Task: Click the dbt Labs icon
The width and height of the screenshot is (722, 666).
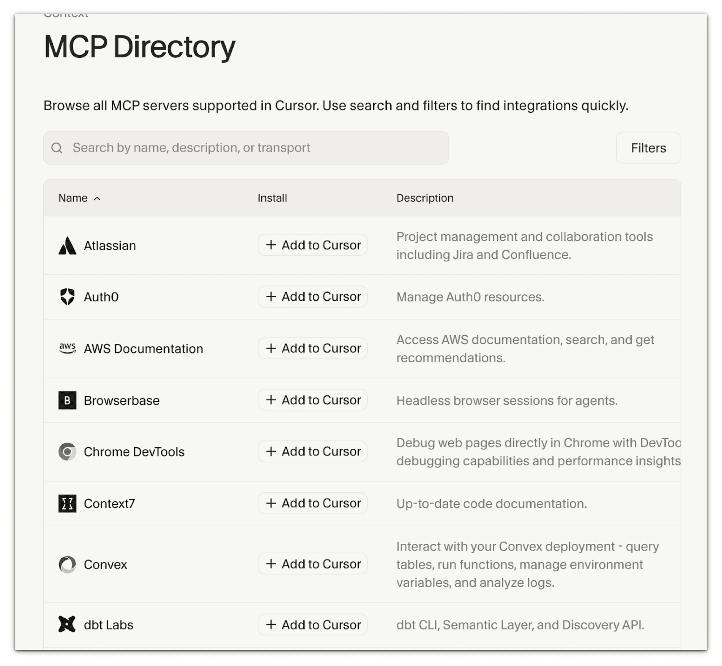Action: click(x=67, y=625)
